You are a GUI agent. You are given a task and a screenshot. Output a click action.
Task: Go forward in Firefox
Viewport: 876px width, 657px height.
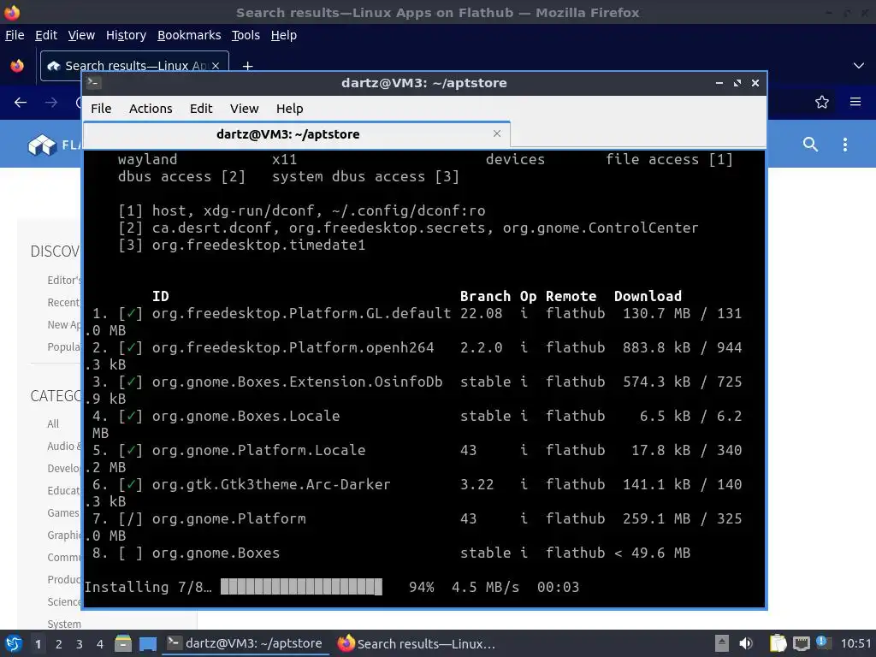pos(51,103)
